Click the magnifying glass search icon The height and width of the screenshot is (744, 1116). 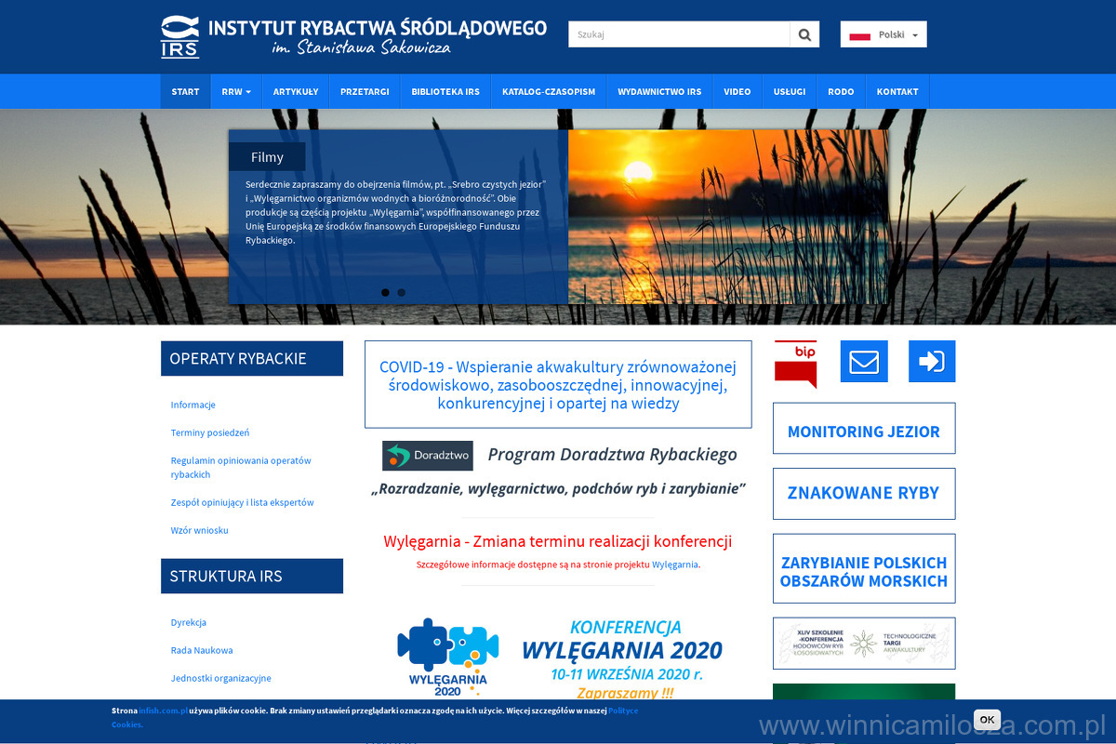coord(804,34)
